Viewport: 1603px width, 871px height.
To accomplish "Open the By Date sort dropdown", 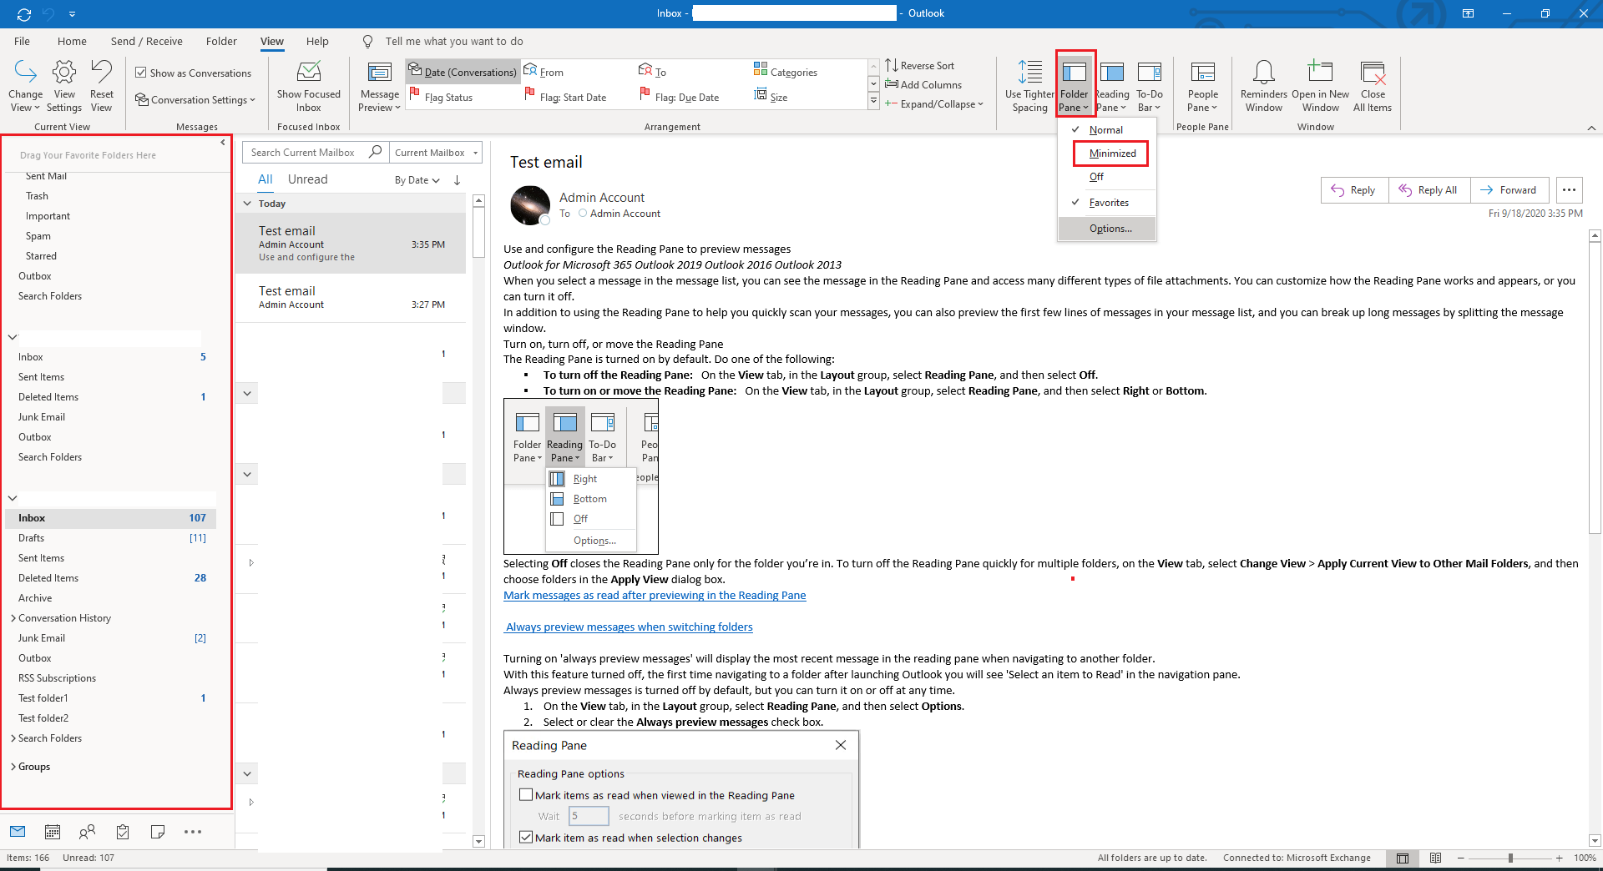I will 417,180.
